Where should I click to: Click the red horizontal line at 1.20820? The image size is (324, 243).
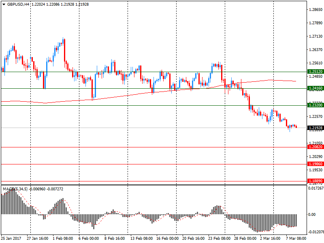tap(154, 147)
